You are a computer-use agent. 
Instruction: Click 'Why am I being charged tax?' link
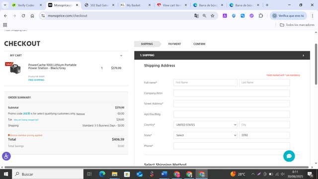click(x=26, y=120)
